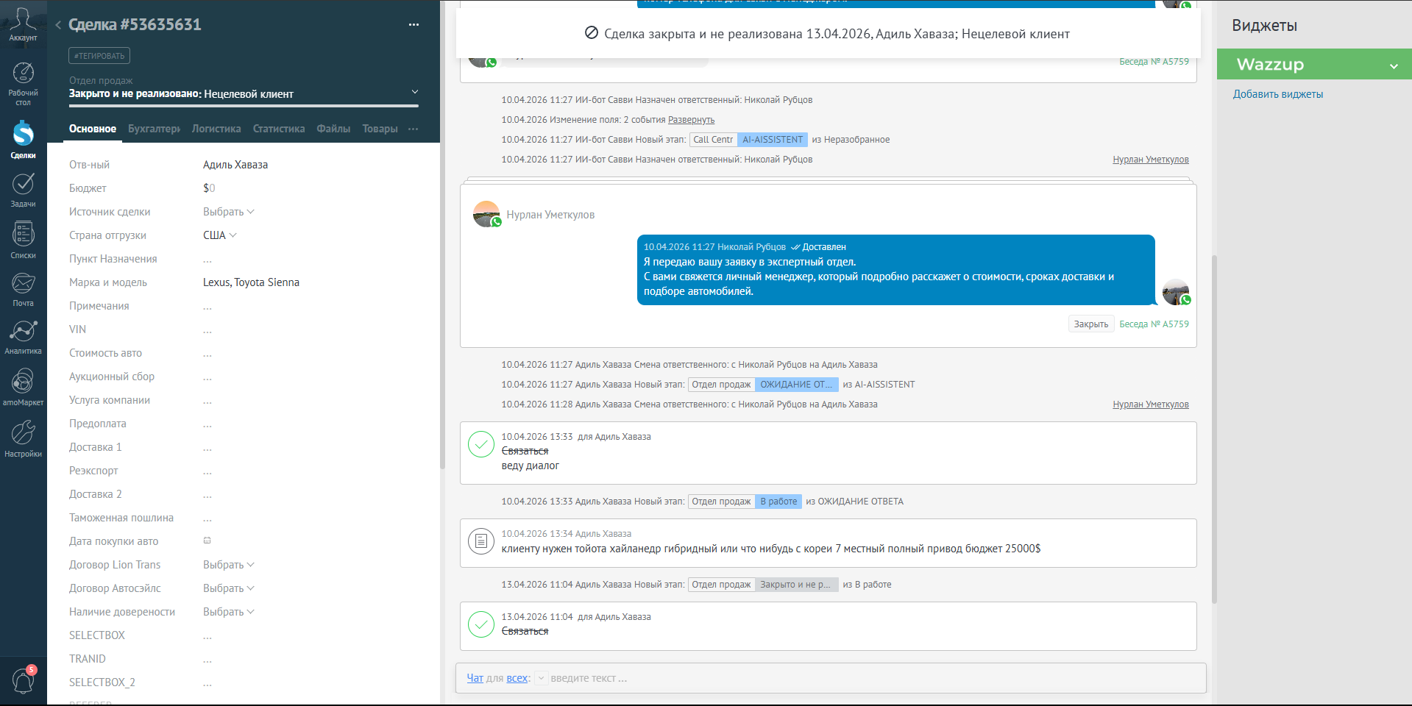Open the Источник сделки Выбрать dropdown
Image resolution: width=1412 pixels, height=706 pixels.
point(228,212)
